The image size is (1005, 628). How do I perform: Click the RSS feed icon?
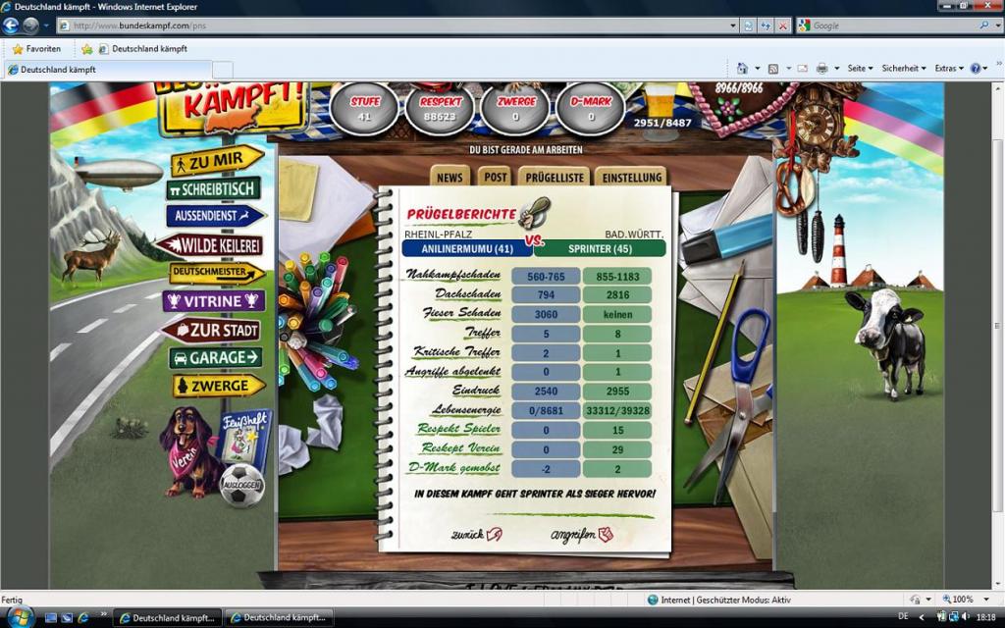tap(773, 69)
